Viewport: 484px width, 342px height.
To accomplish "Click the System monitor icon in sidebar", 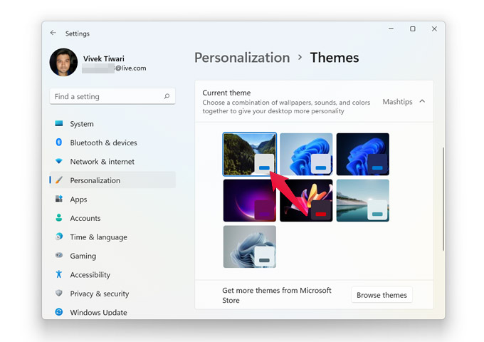I will pyautogui.click(x=58, y=123).
